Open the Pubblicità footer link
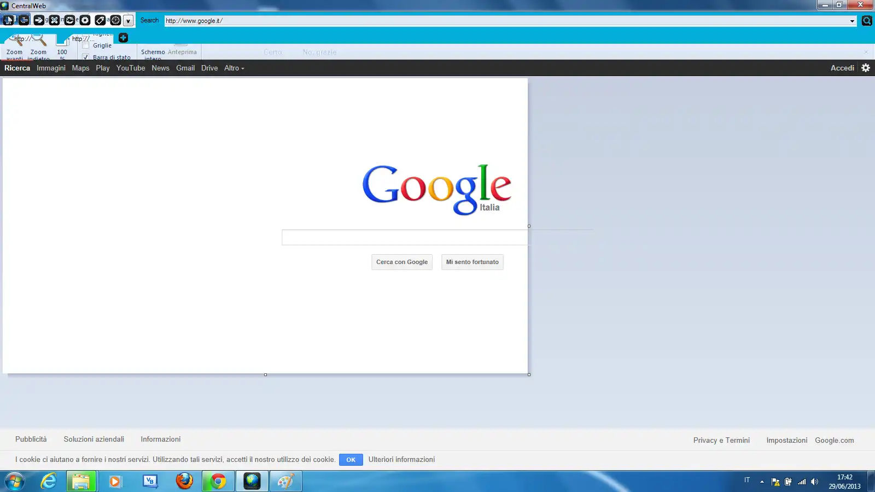 click(x=31, y=440)
